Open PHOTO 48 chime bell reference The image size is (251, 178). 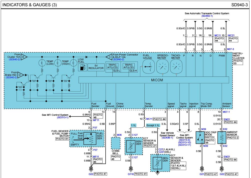pyautogui.click(x=116, y=158)
